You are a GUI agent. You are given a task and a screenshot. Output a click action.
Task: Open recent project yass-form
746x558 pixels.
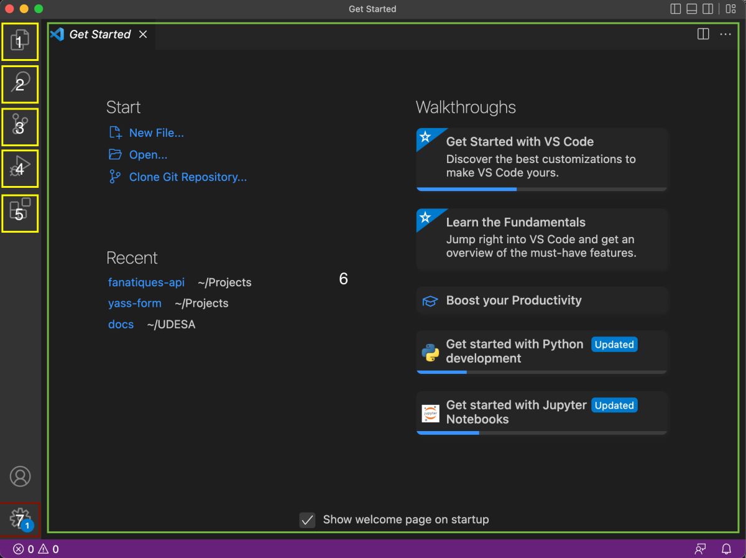point(135,304)
